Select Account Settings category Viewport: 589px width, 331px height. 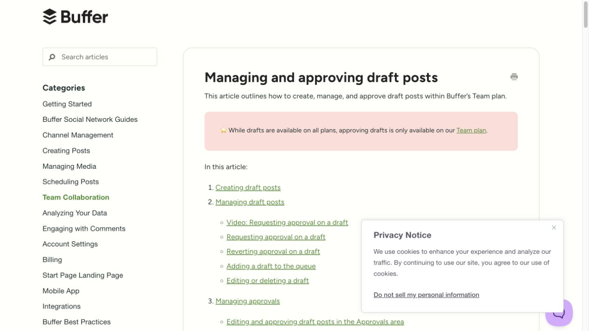(x=70, y=244)
